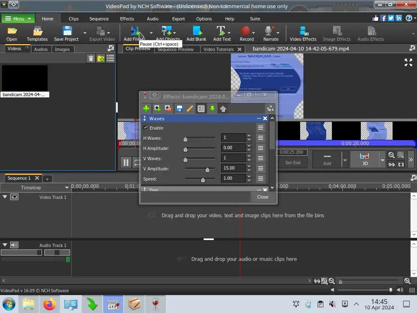Click the Add Blank clip icon
This screenshot has height=313, width=417.
(197, 31)
